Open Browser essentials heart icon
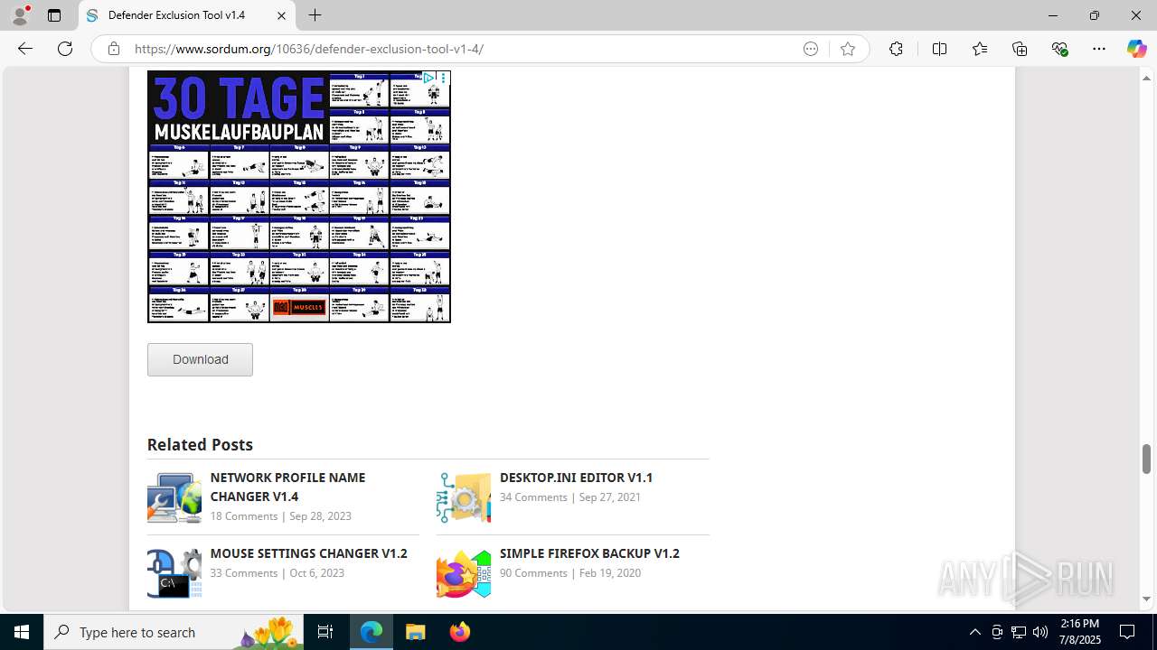Viewport: 1157px width, 650px height. coord(1059,49)
